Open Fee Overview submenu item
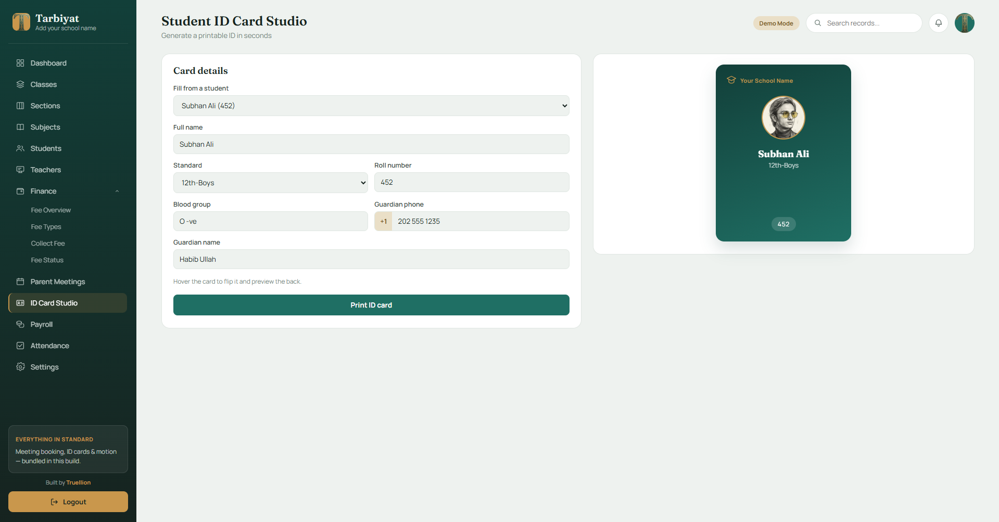Viewport: 999px width, 522px height. coord(51,210)
